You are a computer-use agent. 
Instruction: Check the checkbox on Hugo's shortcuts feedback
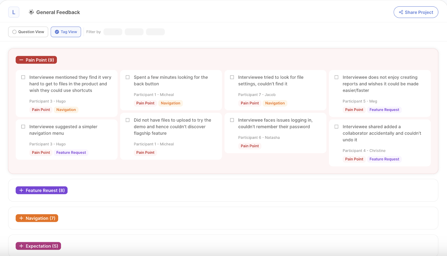23,77
